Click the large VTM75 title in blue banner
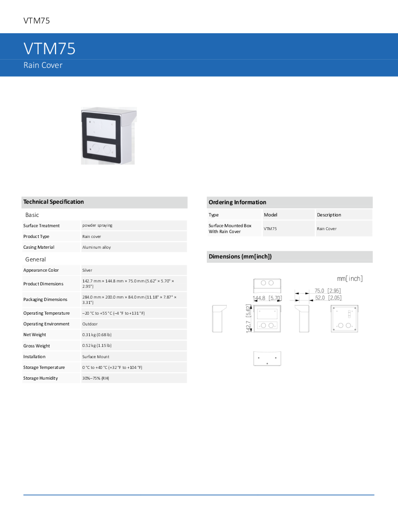The width and height of the screenshot is (398, 516). coord(49,49)
